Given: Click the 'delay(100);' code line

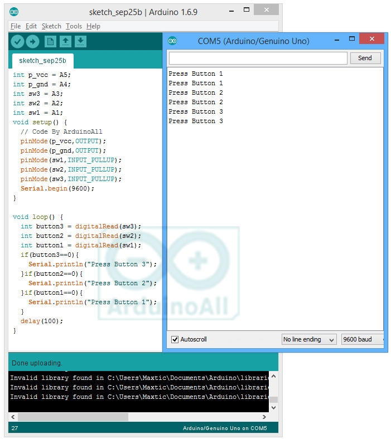Looking at the screenshot, I should [x=41, y=321].
